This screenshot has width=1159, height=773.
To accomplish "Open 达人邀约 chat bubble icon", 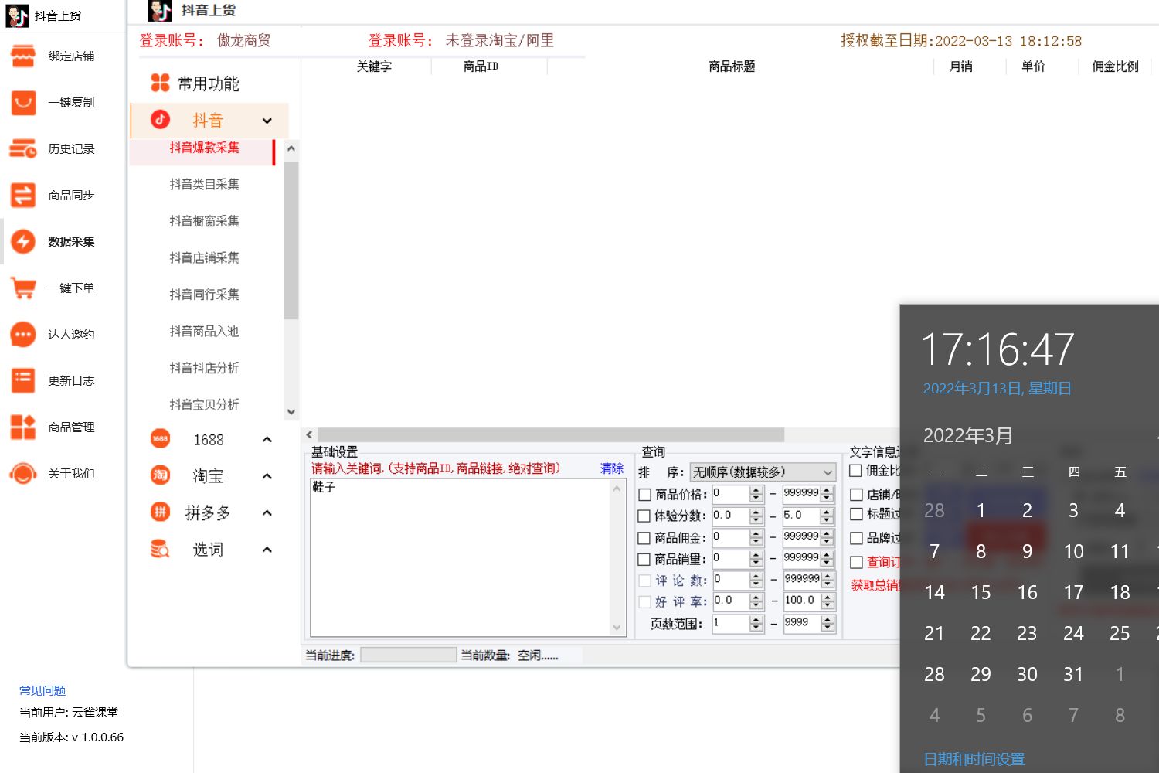I will 23,335.
